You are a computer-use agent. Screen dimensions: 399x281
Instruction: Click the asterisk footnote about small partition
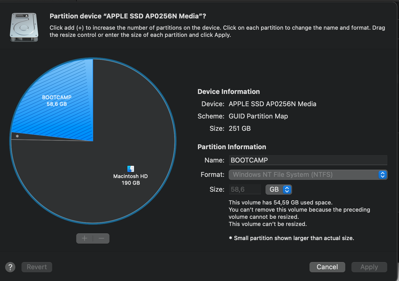[x=291, y=238]
